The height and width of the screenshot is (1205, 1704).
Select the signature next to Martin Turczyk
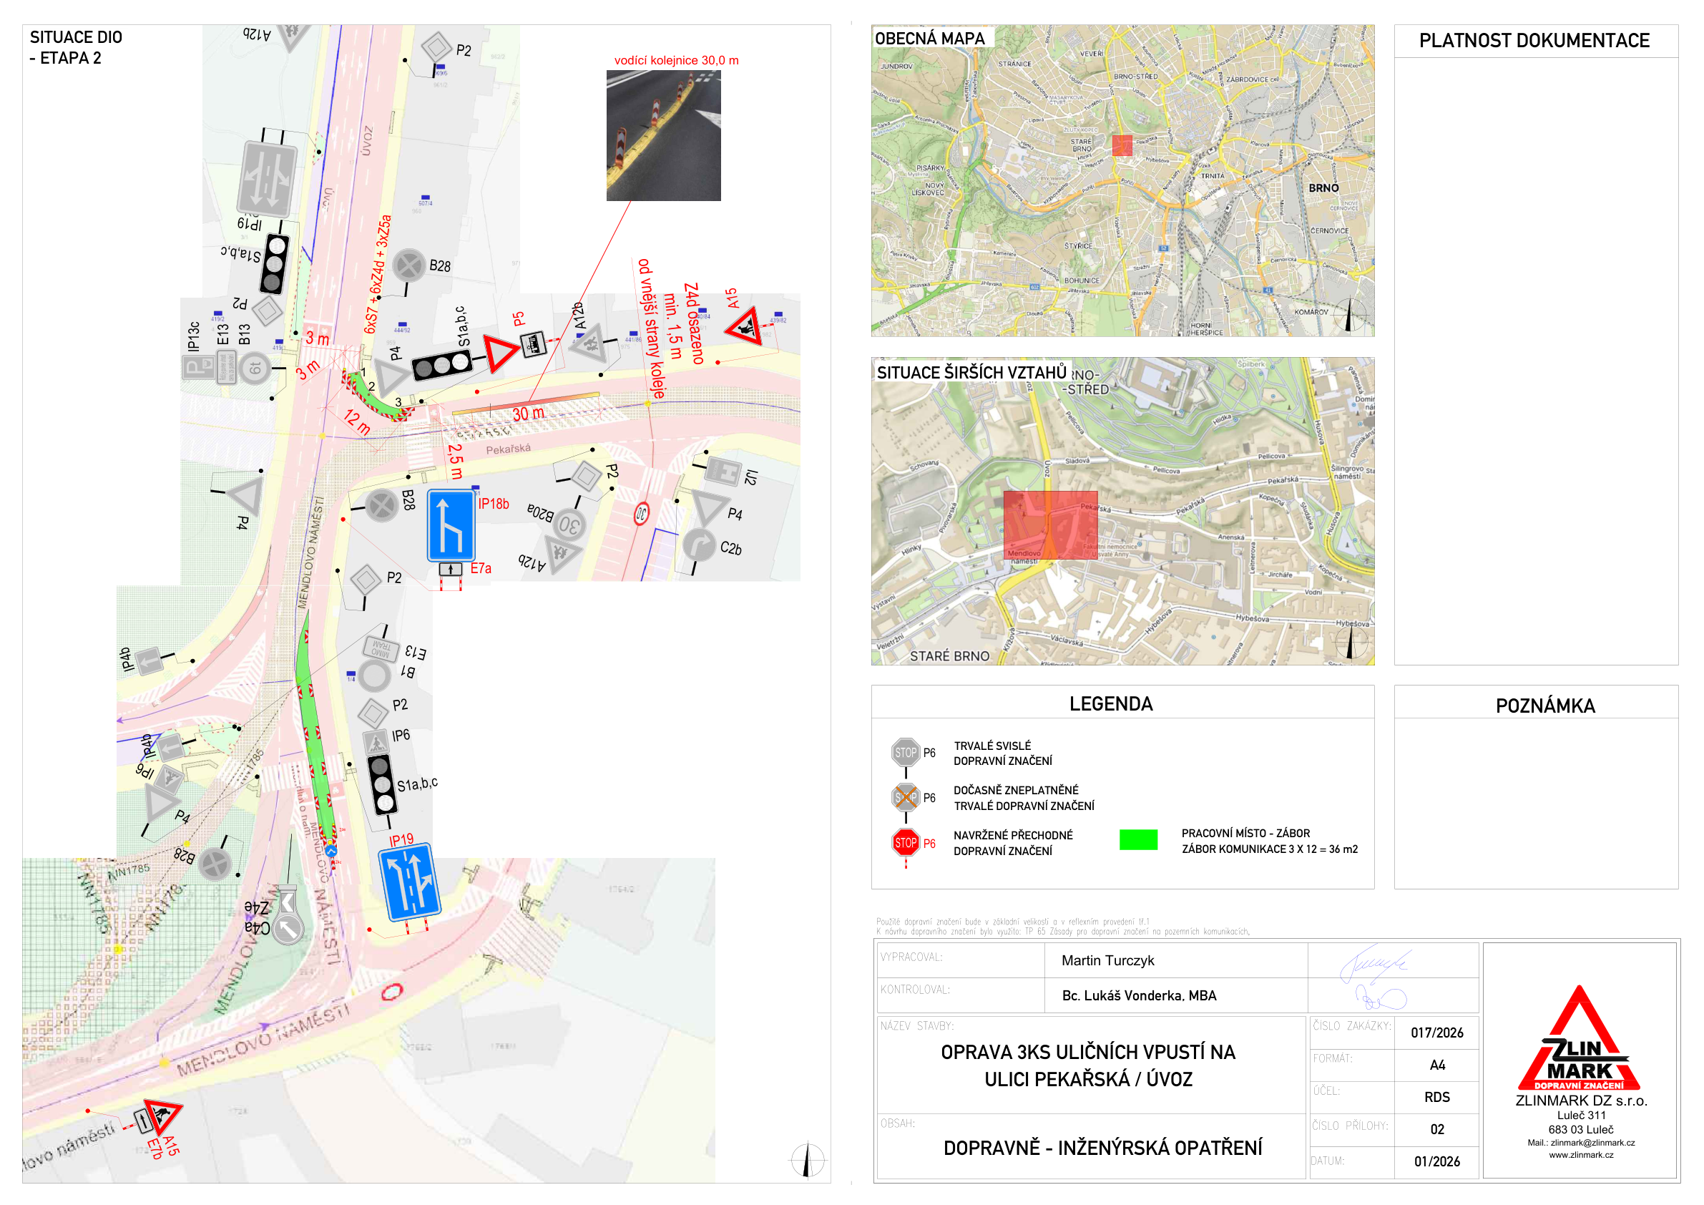(1374, 963)
